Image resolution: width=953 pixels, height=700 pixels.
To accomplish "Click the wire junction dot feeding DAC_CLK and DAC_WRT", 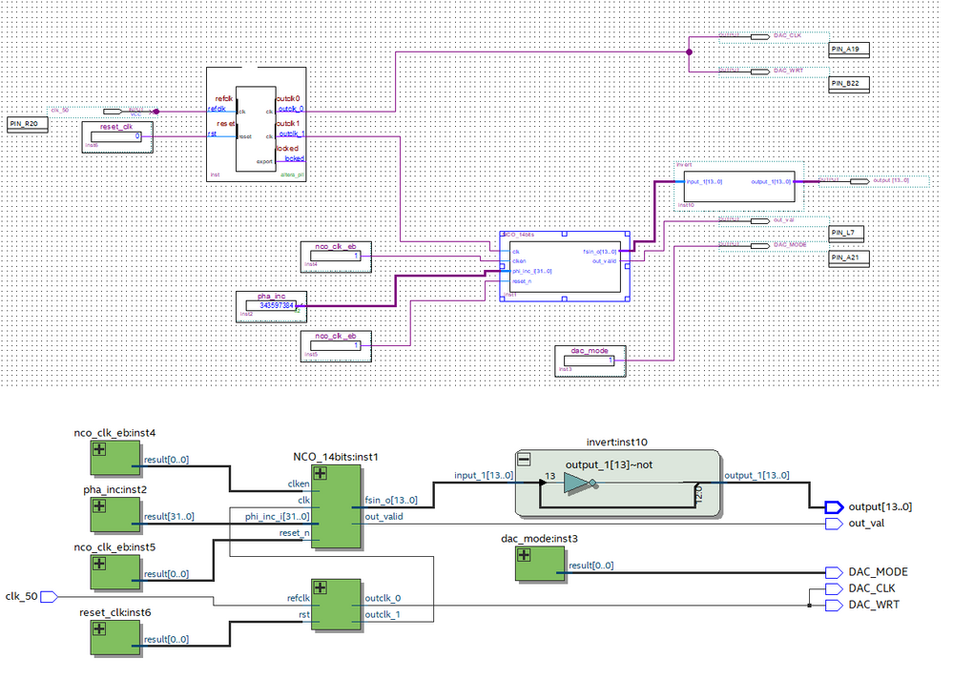I will pyautogui.click(x=689, y=52).
